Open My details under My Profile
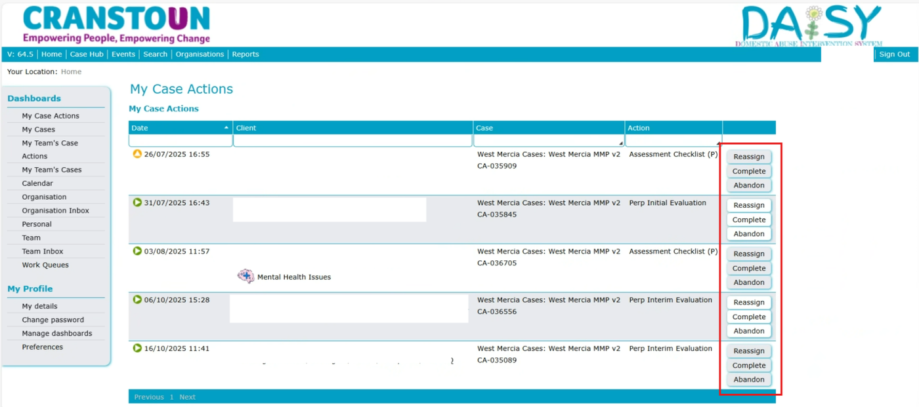The image size is (919, 407). (39, 307)
